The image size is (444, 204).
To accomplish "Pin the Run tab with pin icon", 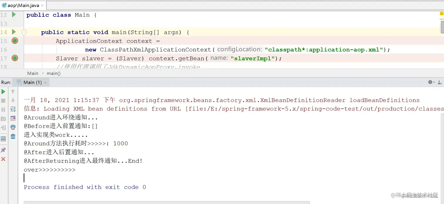I will coord(3,150).
